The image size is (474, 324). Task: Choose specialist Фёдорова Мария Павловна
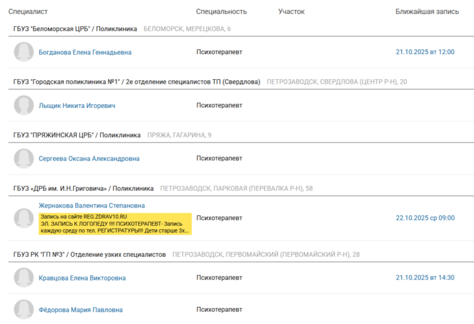[x=80, y=310]
